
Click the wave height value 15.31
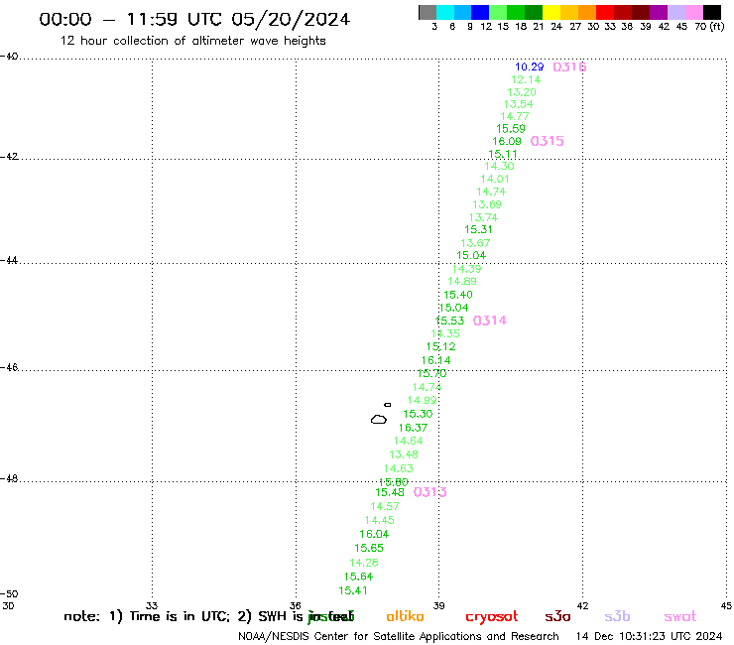tap(478, 229)
